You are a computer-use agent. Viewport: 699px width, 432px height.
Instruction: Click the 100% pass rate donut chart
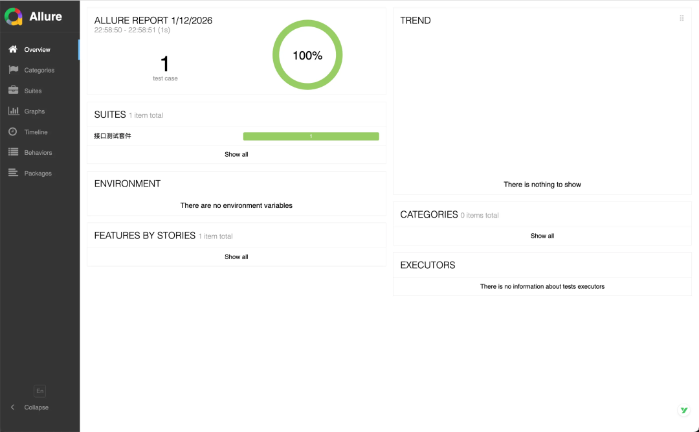[x=307, y=55]
